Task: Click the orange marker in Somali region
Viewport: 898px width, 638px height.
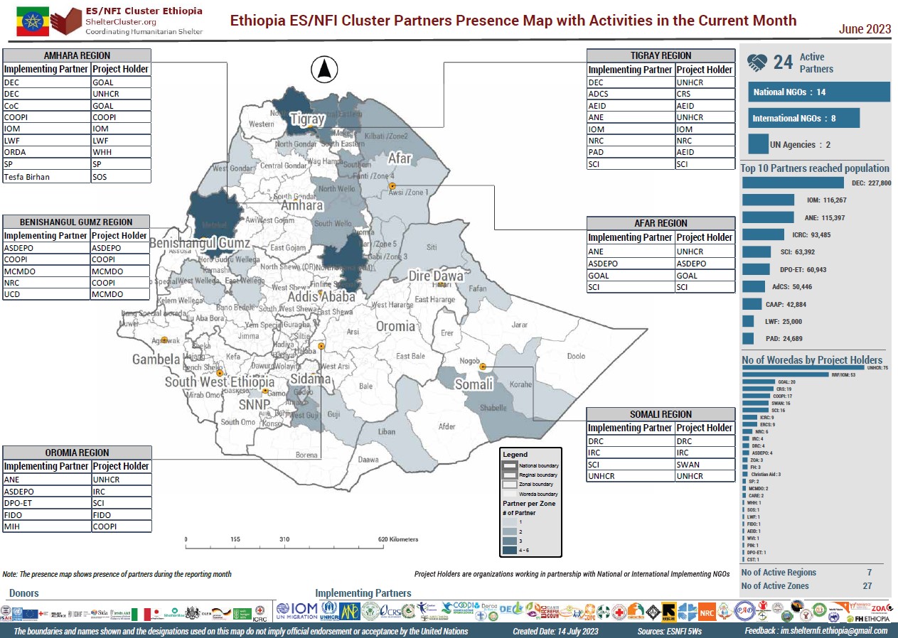Action: tap(483, 367)
